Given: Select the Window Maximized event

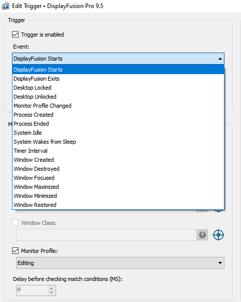Looking at the screenshot, I should click(118, 187).
